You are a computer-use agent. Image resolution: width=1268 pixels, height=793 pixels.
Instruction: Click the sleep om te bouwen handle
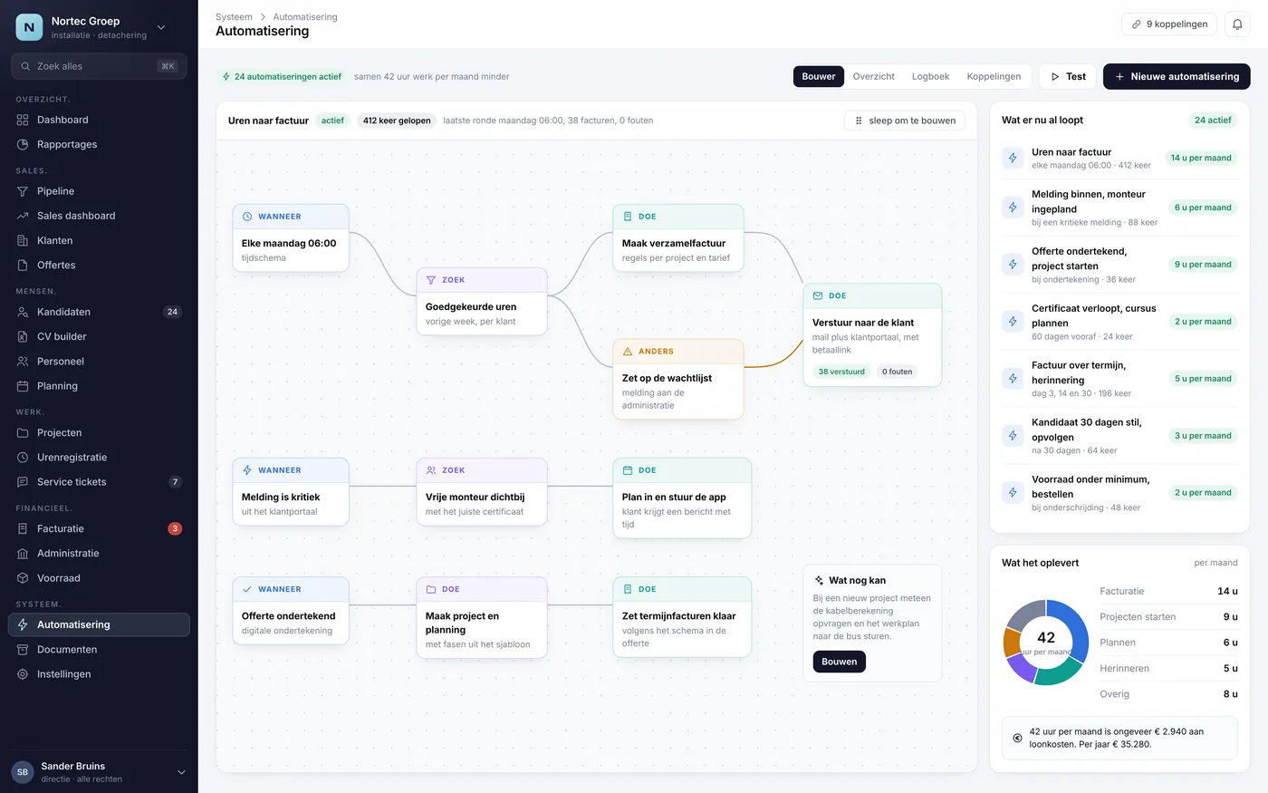tap(905, 121)
